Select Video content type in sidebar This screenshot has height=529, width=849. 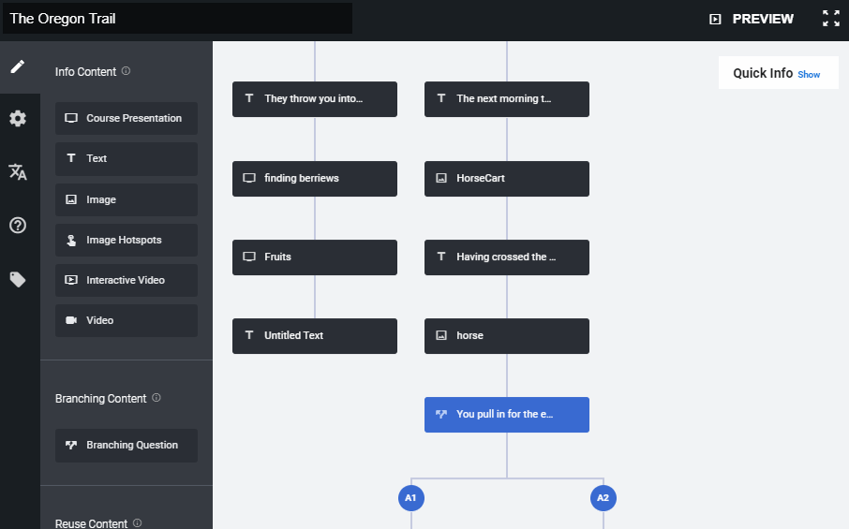[x=127, y=321]
